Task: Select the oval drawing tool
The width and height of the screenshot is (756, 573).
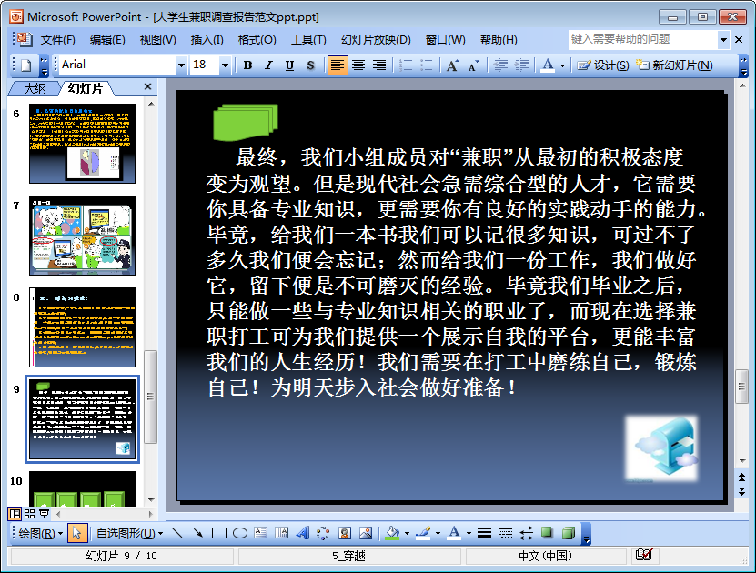Action: (x=240, y=533)
